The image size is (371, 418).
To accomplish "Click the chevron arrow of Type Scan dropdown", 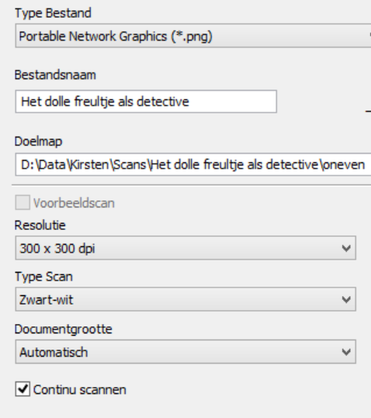I will tap(346, 300).
